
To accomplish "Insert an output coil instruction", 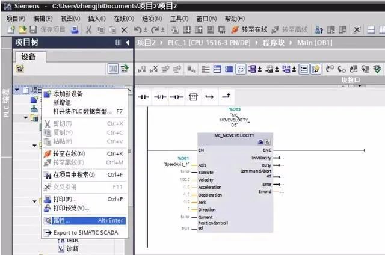I will (x=176, y=97).
